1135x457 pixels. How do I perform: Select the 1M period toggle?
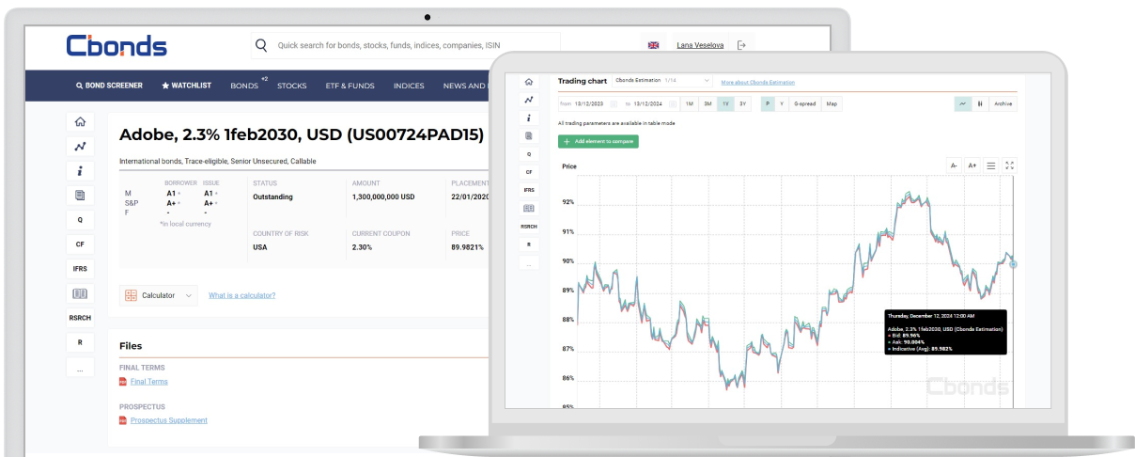pos(690,103)
